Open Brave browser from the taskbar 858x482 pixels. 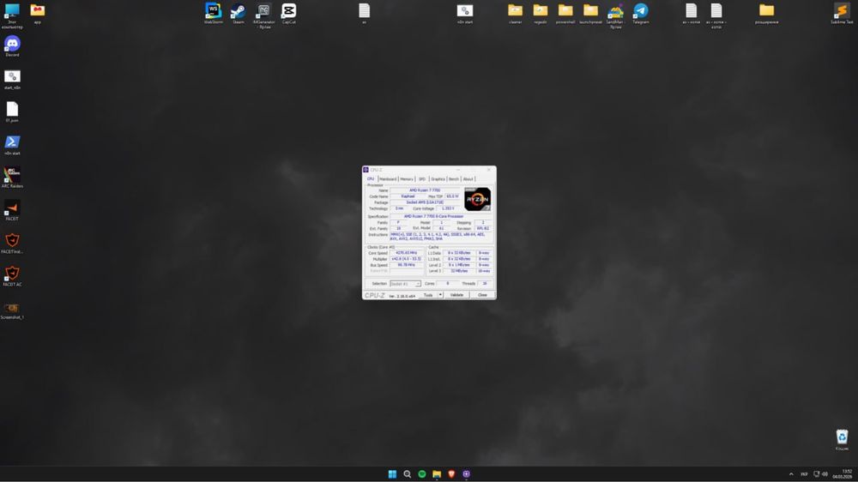[x=451, y=473]
